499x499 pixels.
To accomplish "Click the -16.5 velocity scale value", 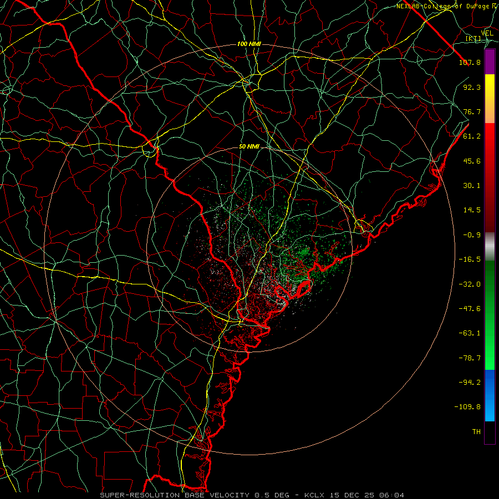I will click(470, 259).
